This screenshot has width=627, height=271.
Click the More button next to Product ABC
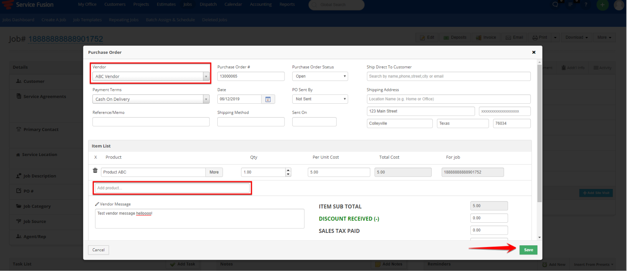pos(214,172)
